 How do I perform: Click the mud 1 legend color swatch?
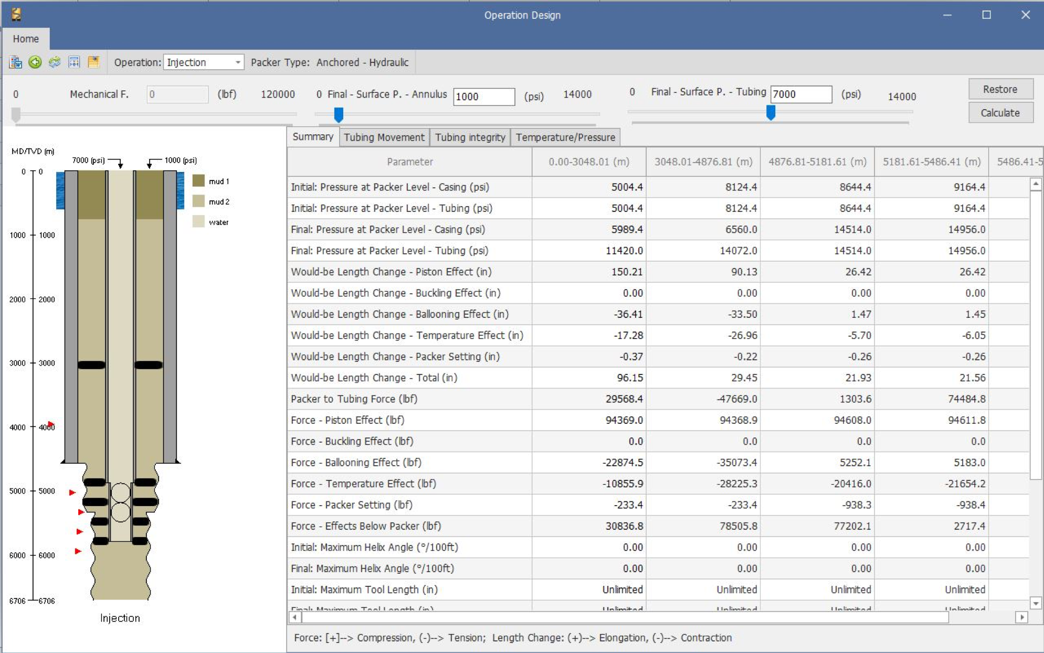coord(198,181)
